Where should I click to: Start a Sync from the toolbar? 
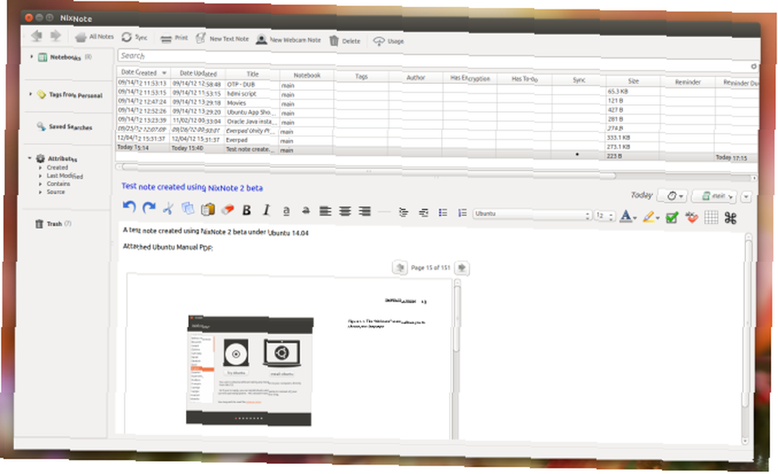click(x=135, y=37)
